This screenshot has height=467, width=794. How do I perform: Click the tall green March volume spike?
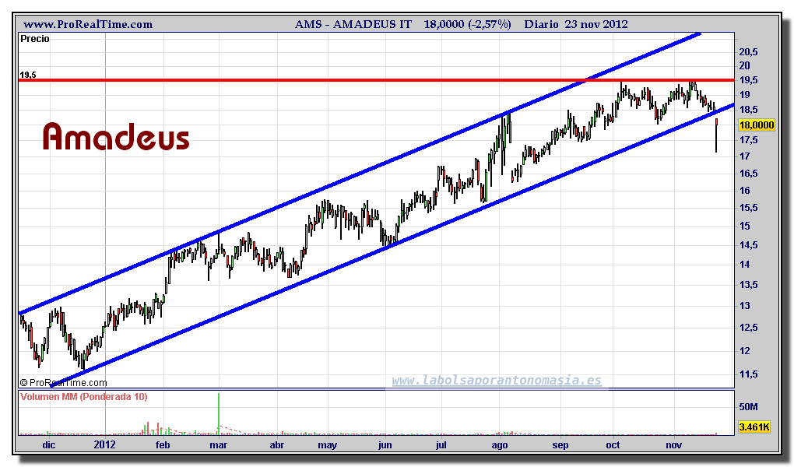219,413
